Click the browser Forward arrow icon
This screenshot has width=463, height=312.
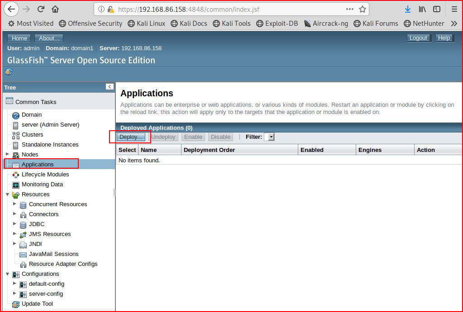(26, 9)
